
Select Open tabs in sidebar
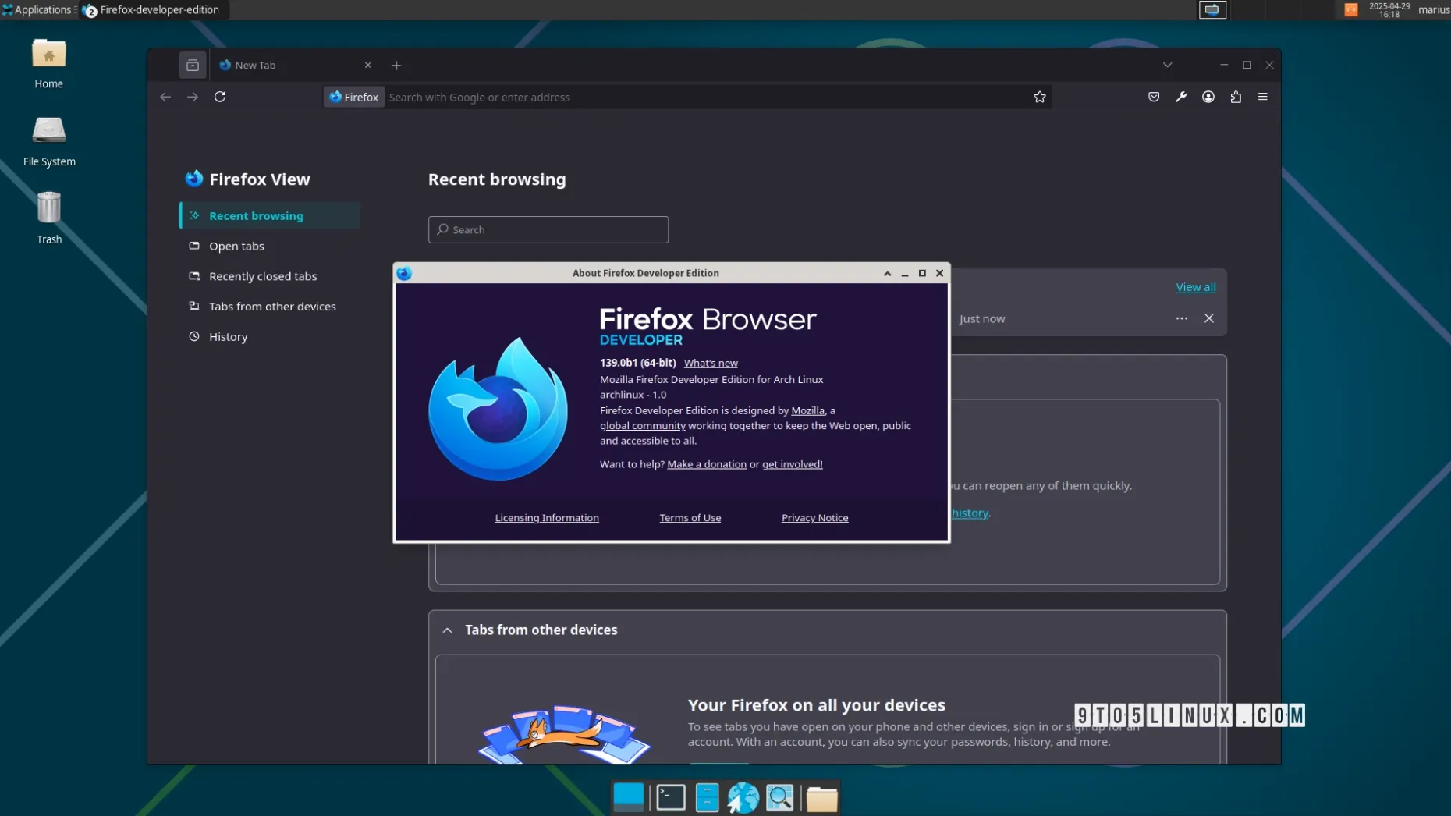click(270, 246)
